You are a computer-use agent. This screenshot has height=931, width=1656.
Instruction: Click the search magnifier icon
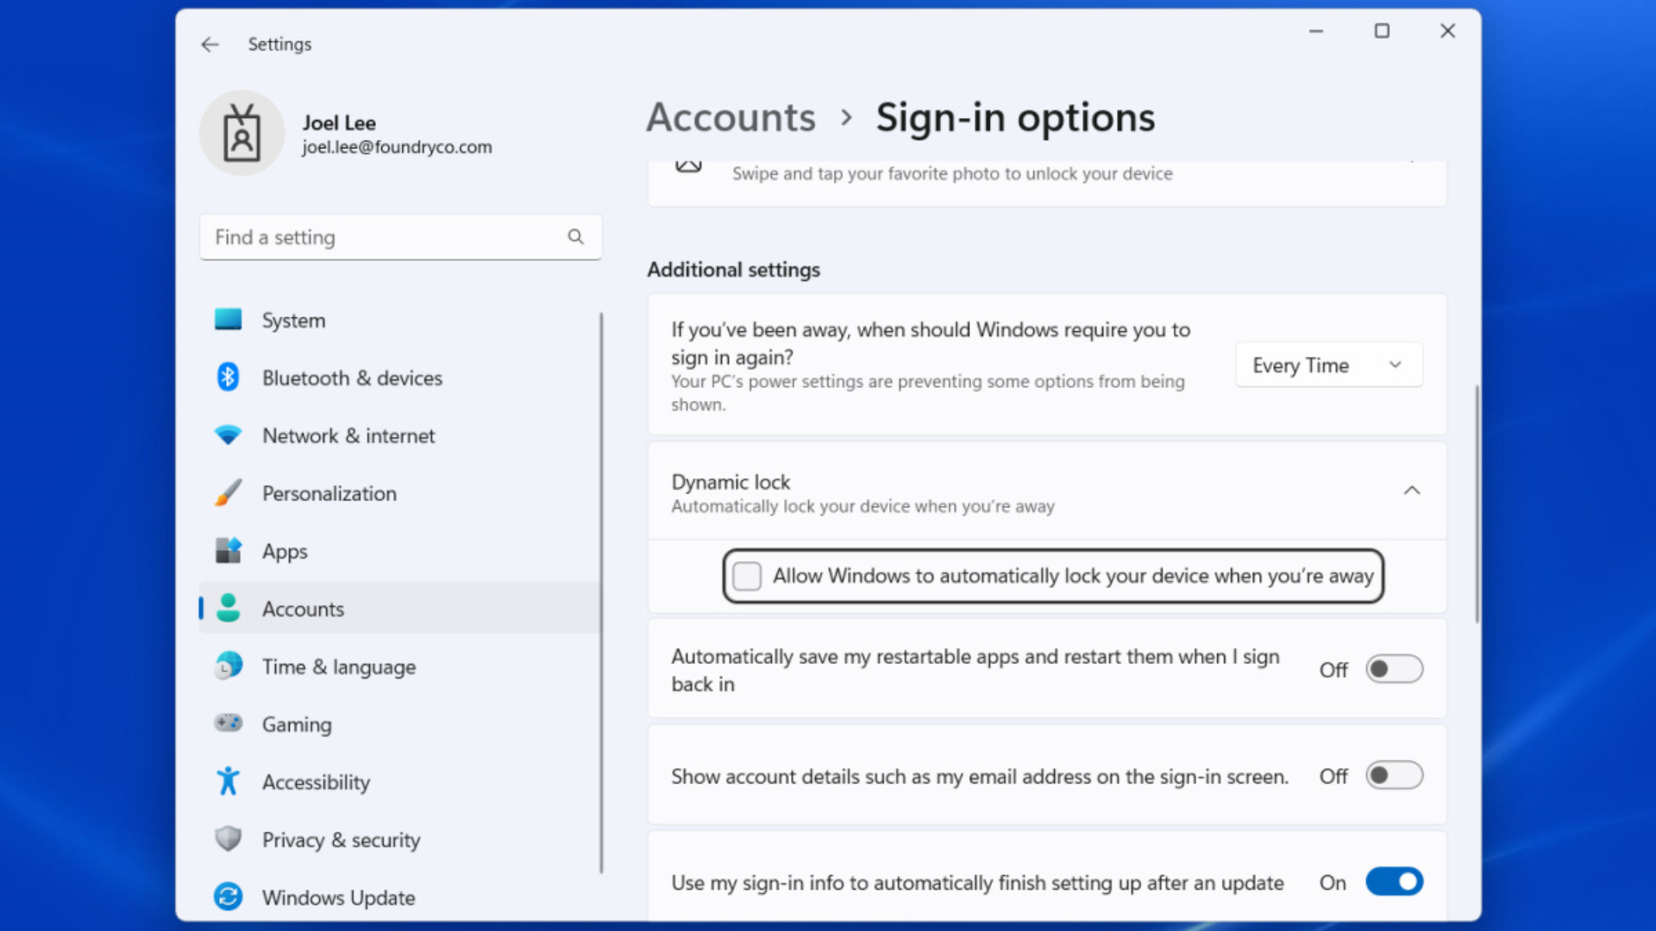tap(575, 237)
